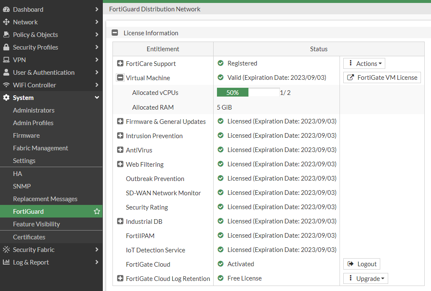431x291 pixels.
Task: Click the Log & Report chart icon
Action: [6, 262]
